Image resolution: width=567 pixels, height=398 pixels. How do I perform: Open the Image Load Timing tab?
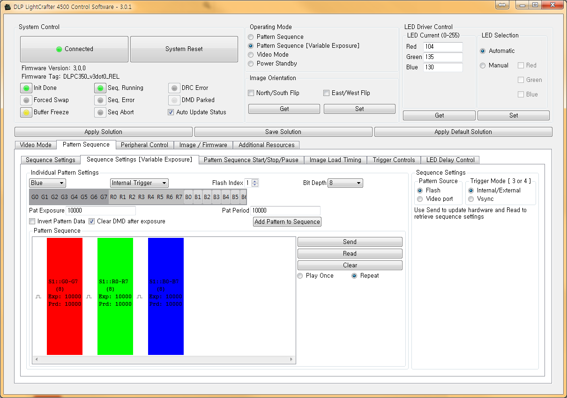(336, 160)
